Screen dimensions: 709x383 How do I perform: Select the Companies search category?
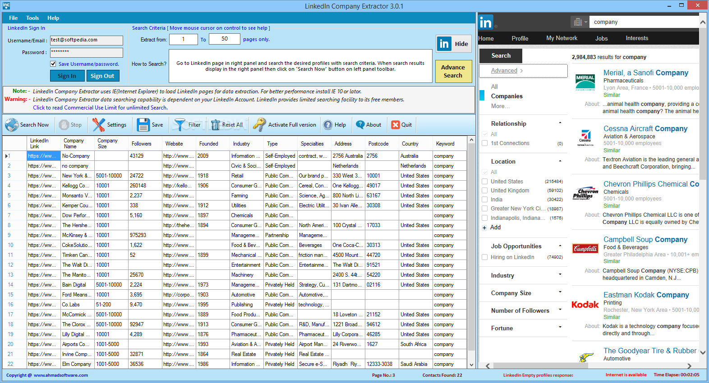pyautogui.click(x=506, y=96)
